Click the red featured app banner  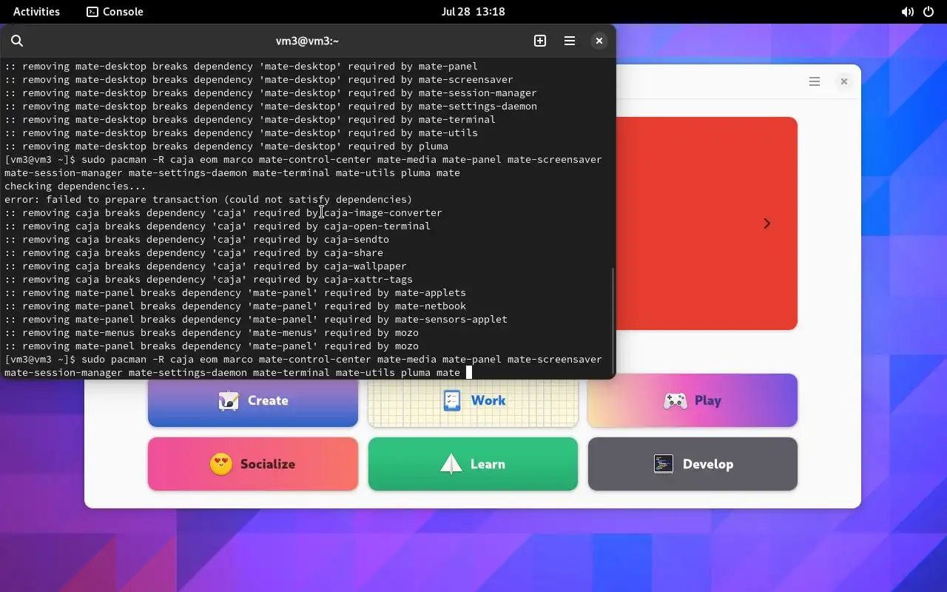(x=707, y=223)
